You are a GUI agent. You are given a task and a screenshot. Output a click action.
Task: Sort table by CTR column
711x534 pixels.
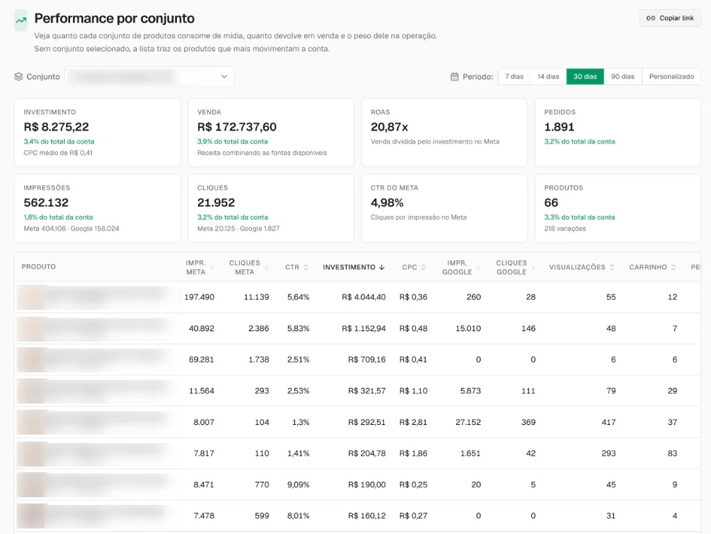(x=296, y=267)
